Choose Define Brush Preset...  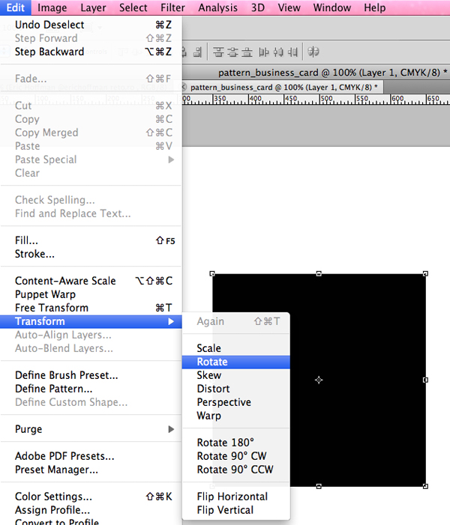91,375
